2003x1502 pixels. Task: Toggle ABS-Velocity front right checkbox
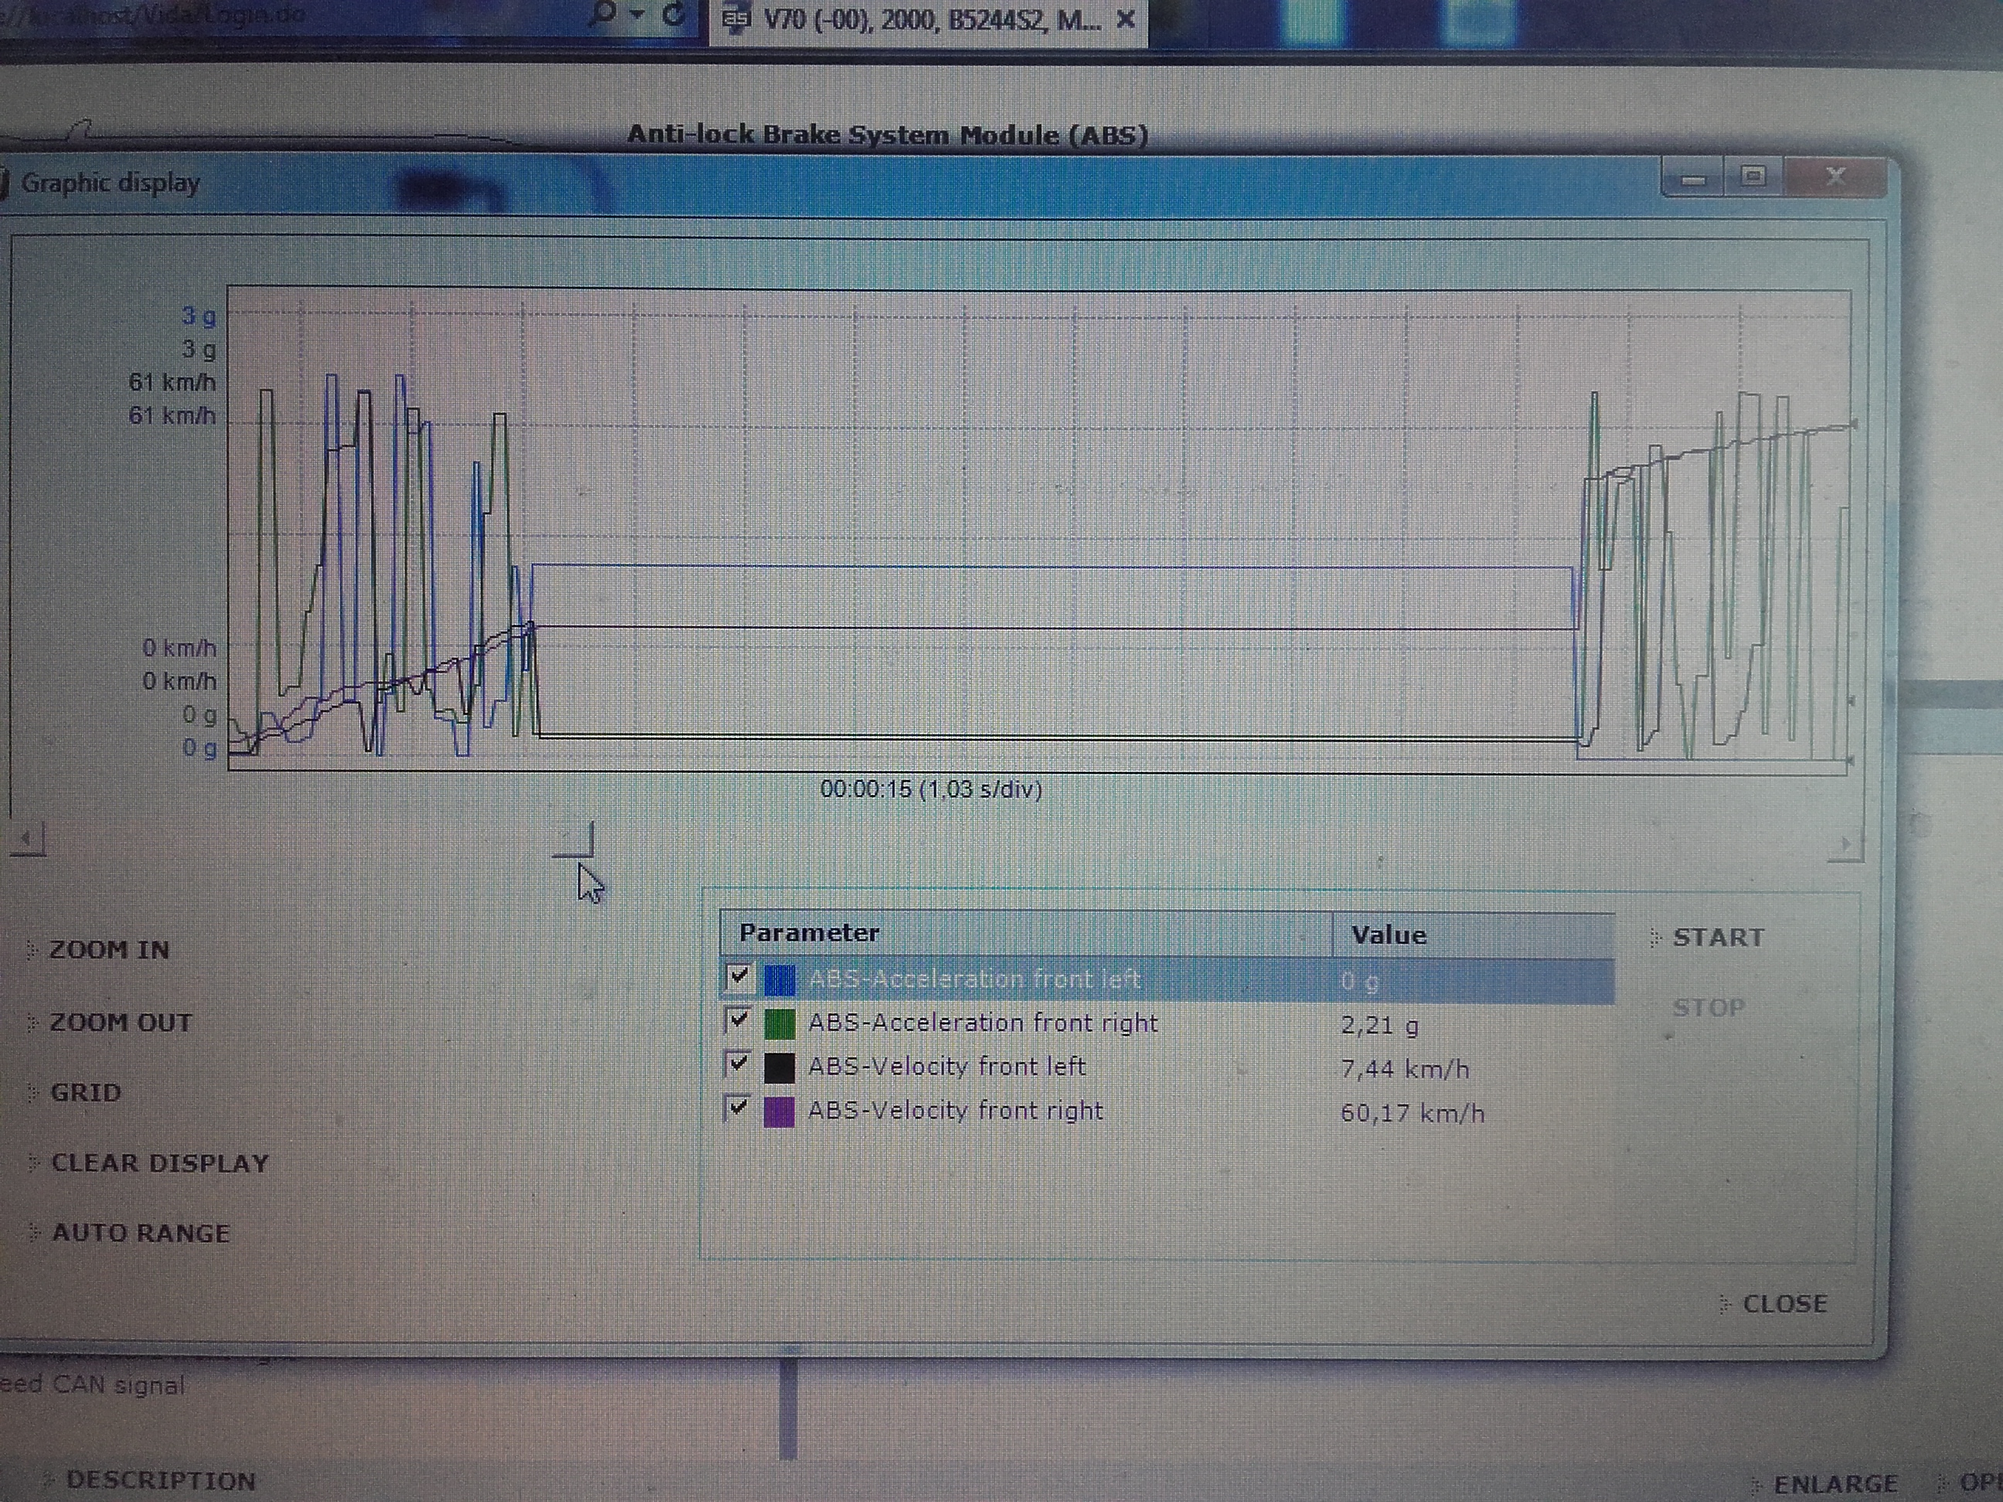coord(739,1107)
